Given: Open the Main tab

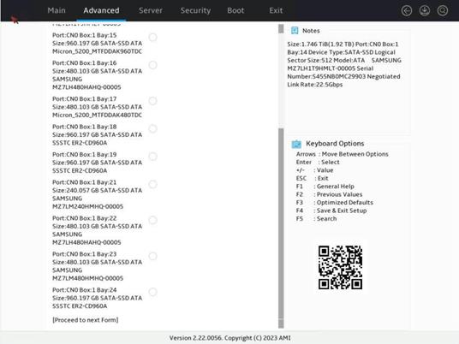Looking at the screenshot, I should 57,10.
